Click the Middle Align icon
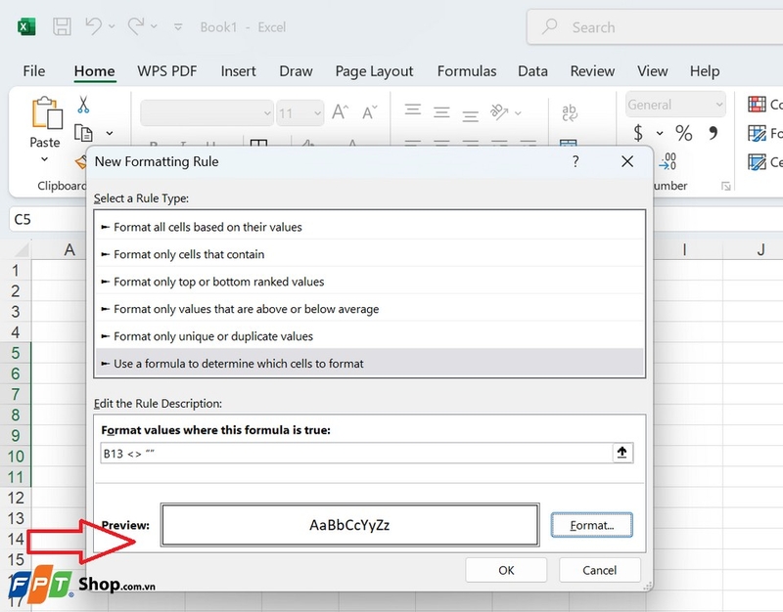The height and width of the screenshot is (612, 783). pyautogui.click(x=441, y=112)
